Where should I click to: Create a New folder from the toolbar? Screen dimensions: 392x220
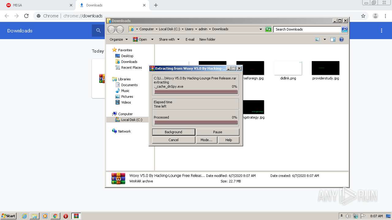coord(207,39)
